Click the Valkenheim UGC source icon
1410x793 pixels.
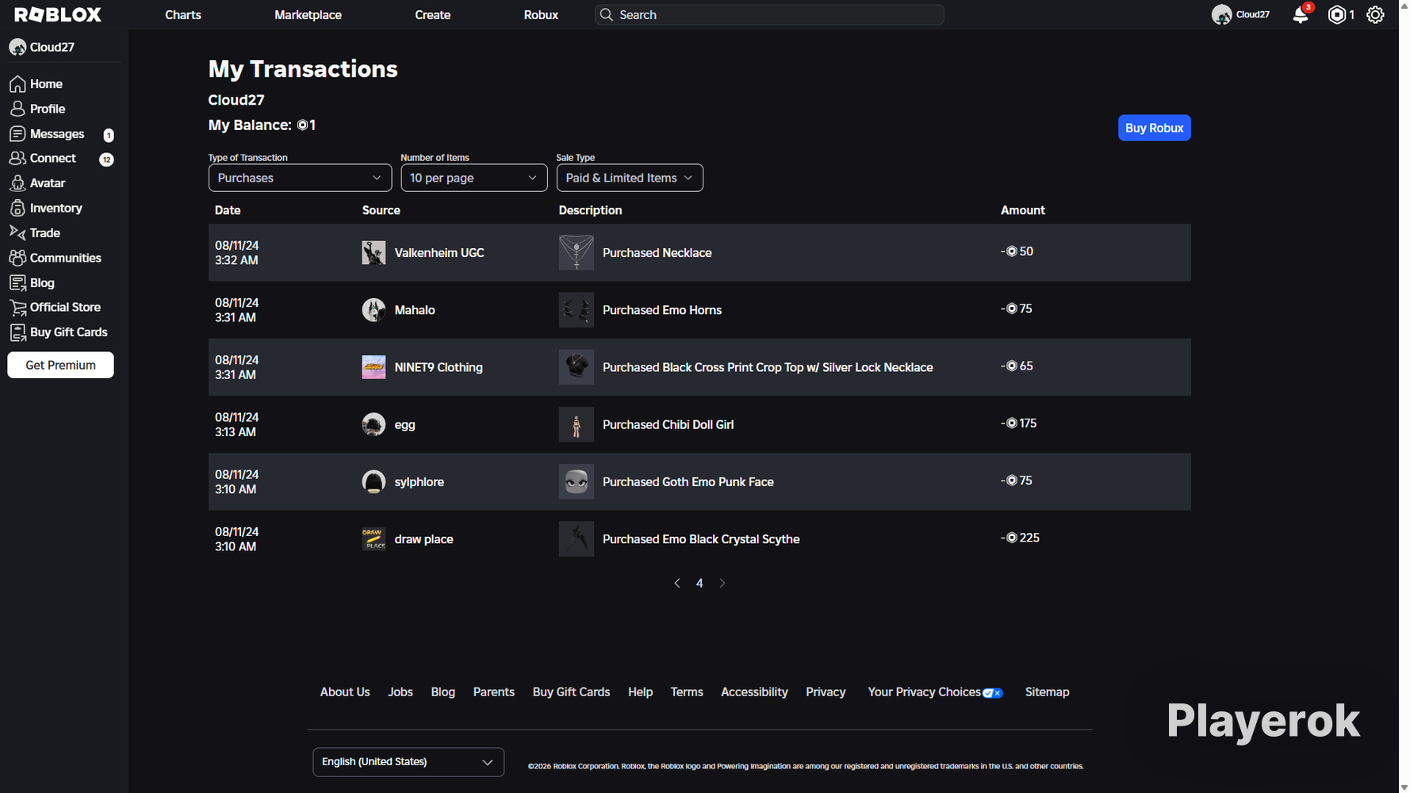[x=374, y=253]
